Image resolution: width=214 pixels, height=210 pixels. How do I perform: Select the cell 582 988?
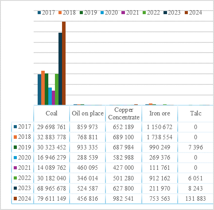point(124,157)
